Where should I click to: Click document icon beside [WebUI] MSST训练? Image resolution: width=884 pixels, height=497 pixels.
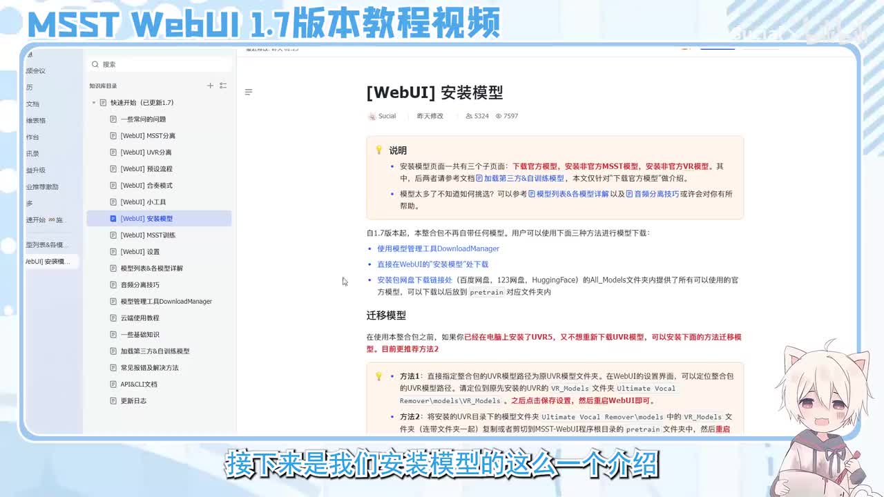(113, 235)
